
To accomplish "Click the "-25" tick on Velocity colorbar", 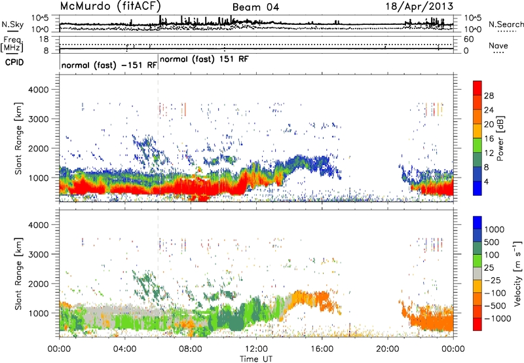I will coord(493,280).
